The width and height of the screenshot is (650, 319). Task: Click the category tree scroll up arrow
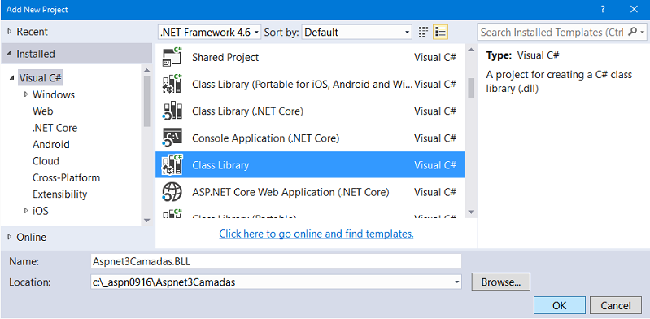click(146, 70)
